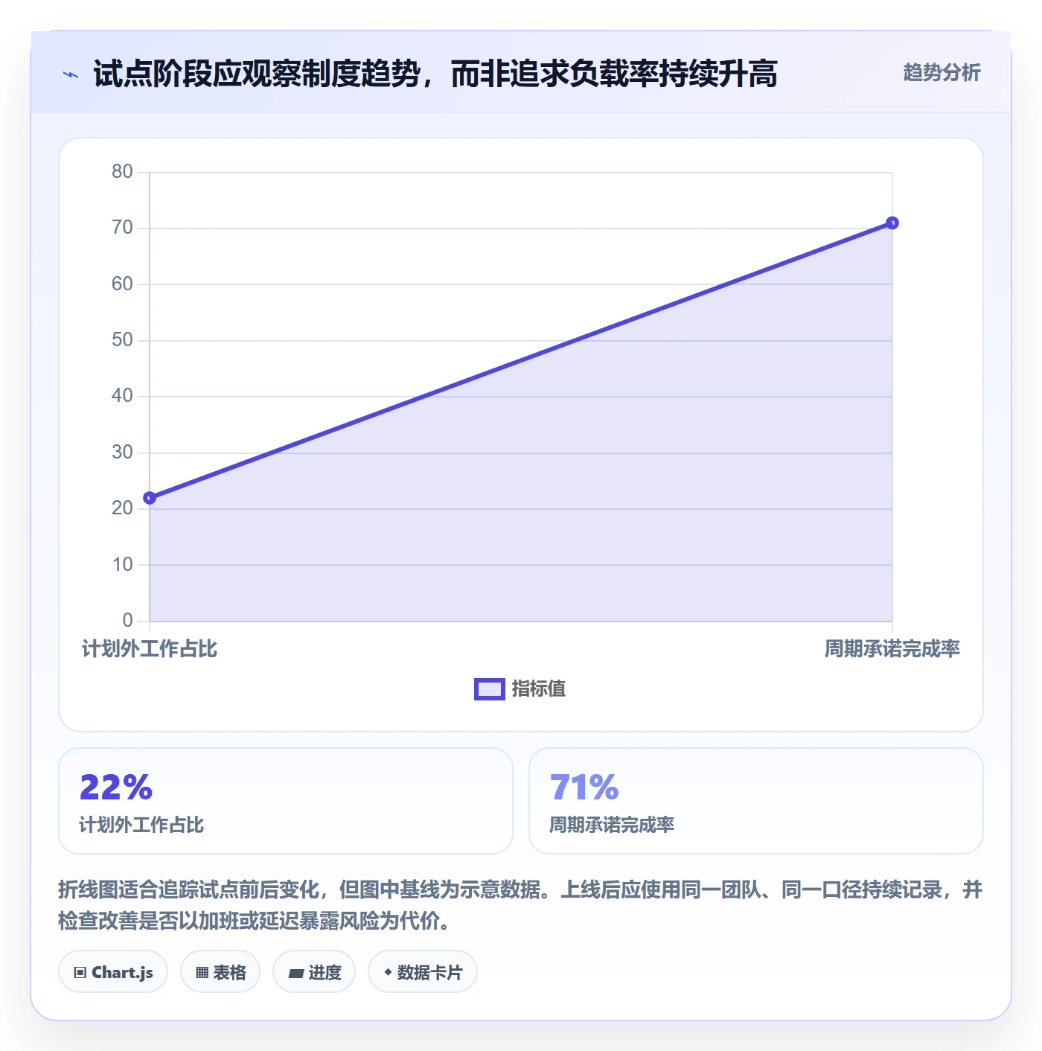Click the y-axis value 20

click(x=122, y=508)
